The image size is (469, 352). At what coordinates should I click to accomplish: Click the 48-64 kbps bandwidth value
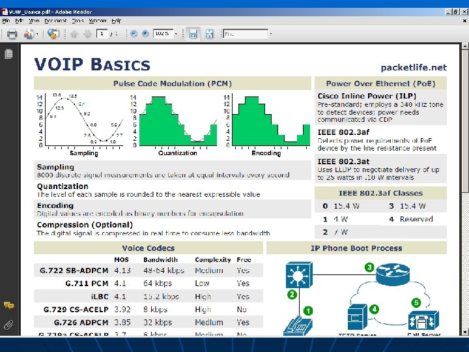(x=164, y=271)
